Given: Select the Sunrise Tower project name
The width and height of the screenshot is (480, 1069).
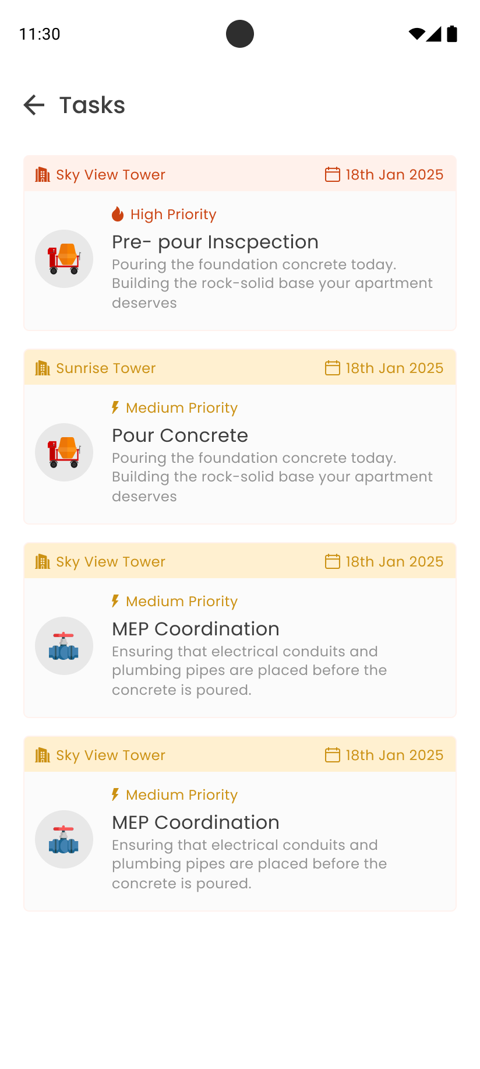Looking at the screenshot, I should point(106,368).
